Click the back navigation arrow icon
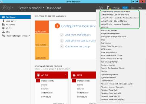This screenshot has height=104, width=146. [x=4, y=8]
